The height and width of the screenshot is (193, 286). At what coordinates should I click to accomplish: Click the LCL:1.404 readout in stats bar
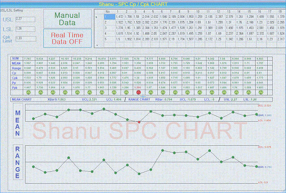click(x=114, y=99)
